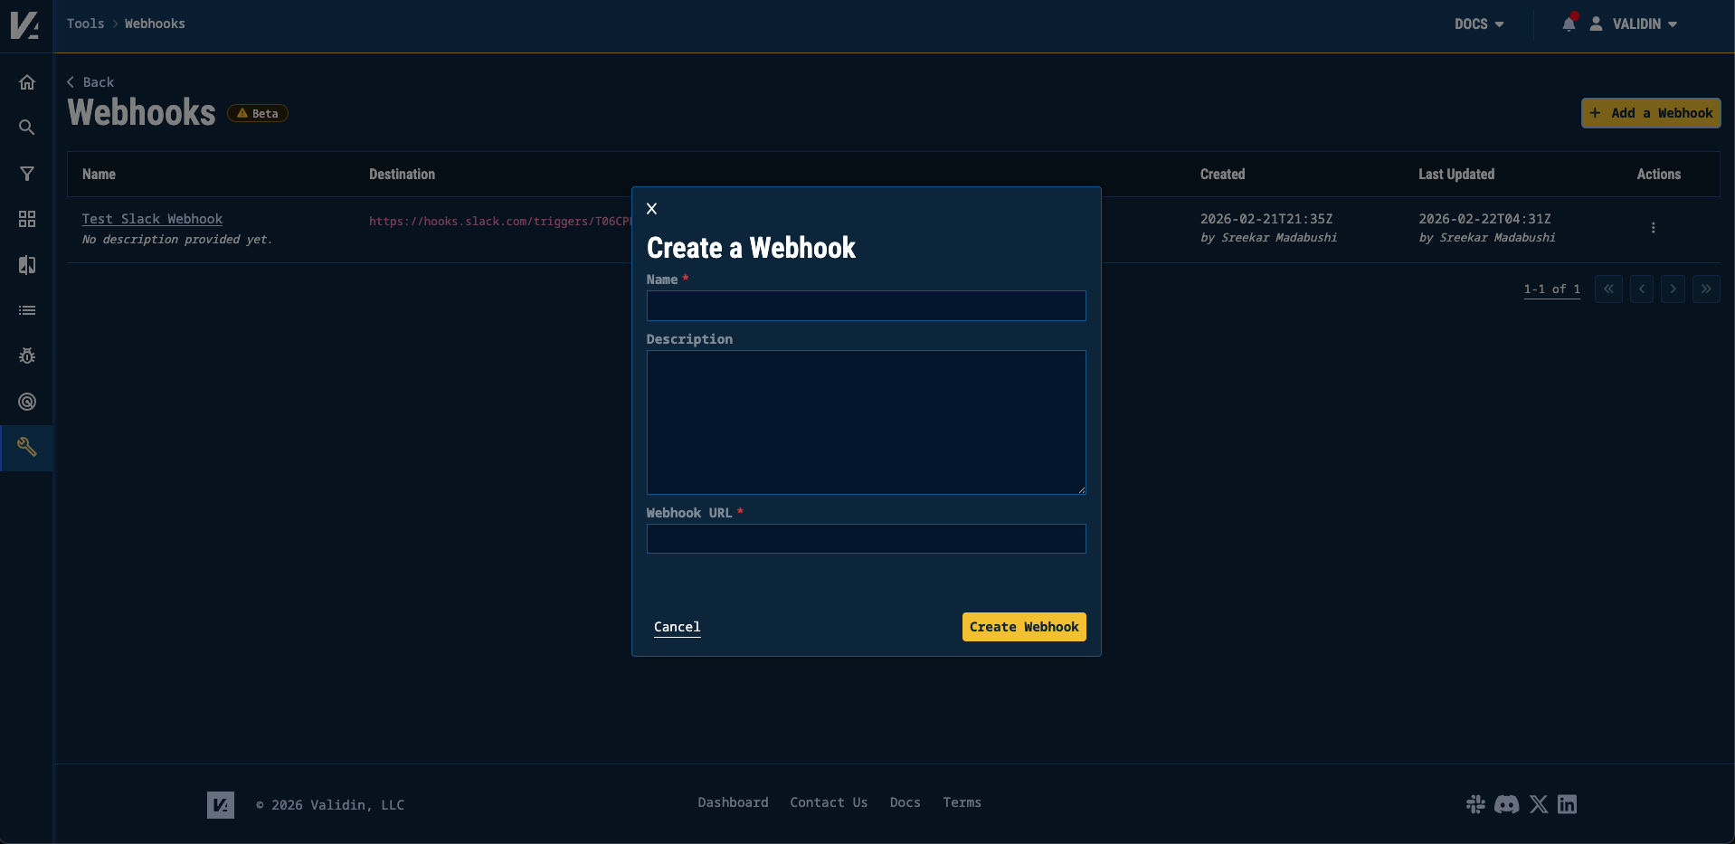The image size is (1735, 844).
Task: Click the next page pagination arrow
Action: click(1673, 289)
